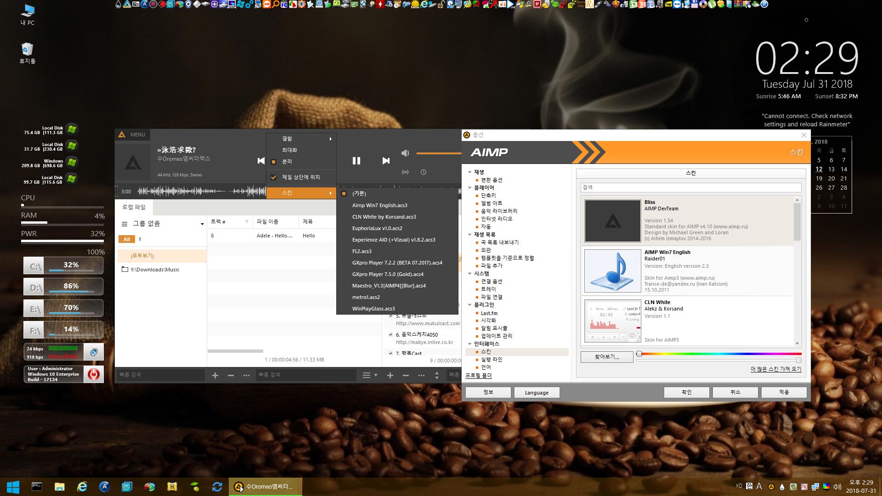Collapse the 인터페이스 tree node
This screenshot has height=496, width=882.
[469, 344]
